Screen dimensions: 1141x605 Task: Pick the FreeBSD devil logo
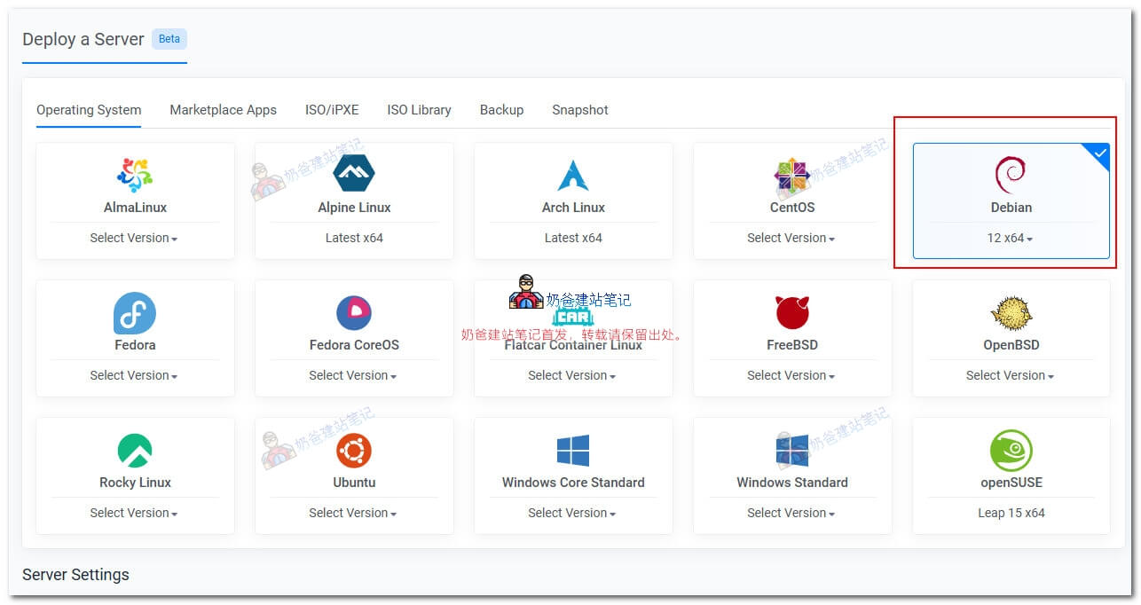click(x=791, y=313)
